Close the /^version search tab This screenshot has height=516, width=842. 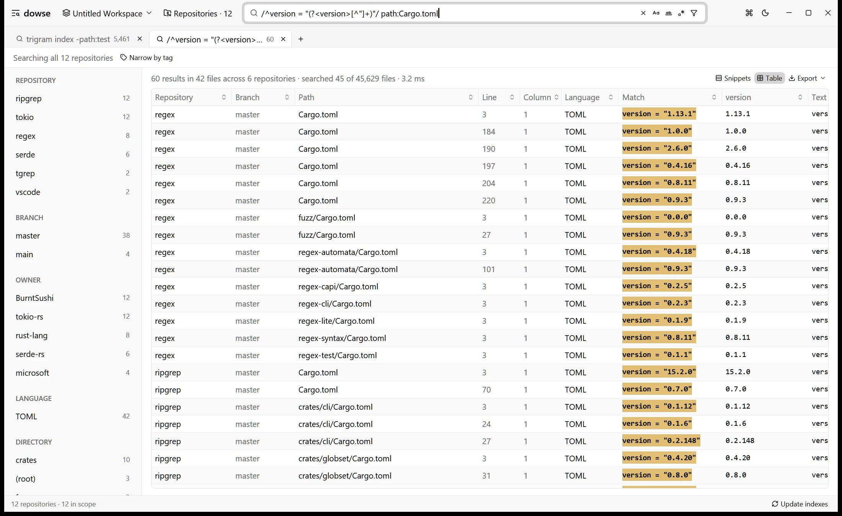[283, 39]
